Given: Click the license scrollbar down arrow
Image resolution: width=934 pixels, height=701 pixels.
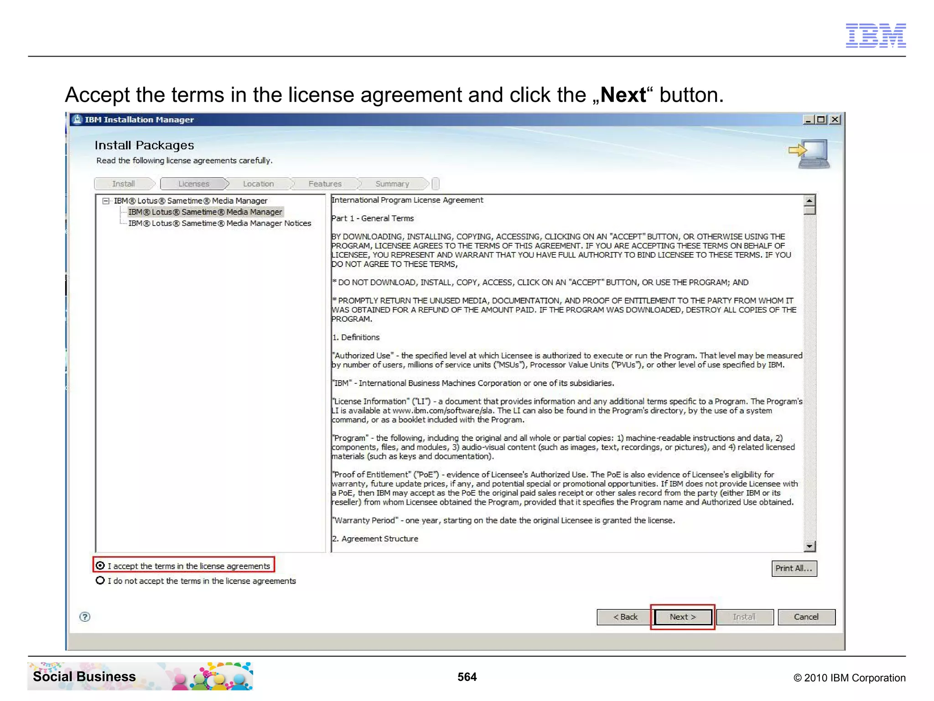Looking at the screenshot, I should (x=809, y=546).
